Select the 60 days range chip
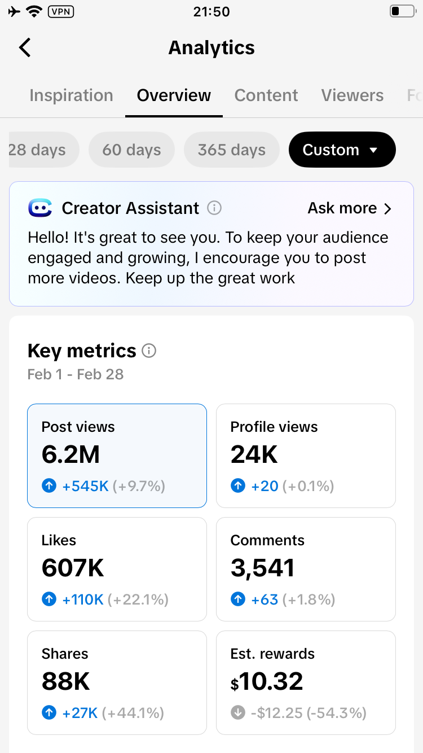423x753 pixels. [x=131, y=150]
